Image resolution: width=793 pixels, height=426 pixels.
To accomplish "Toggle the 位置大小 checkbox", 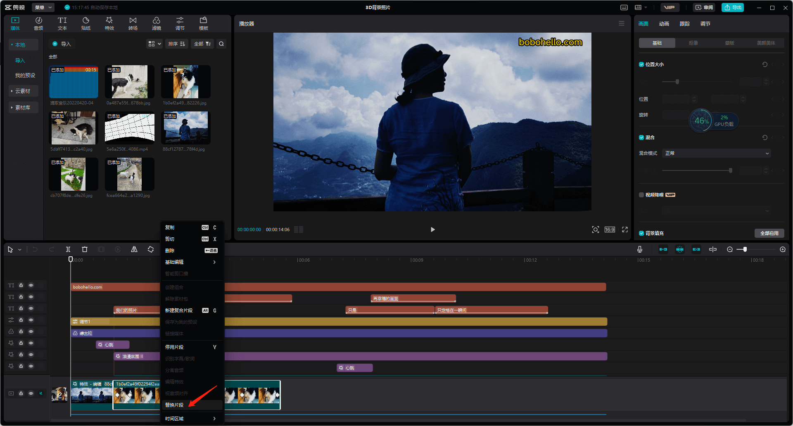I will coord(641,64).
